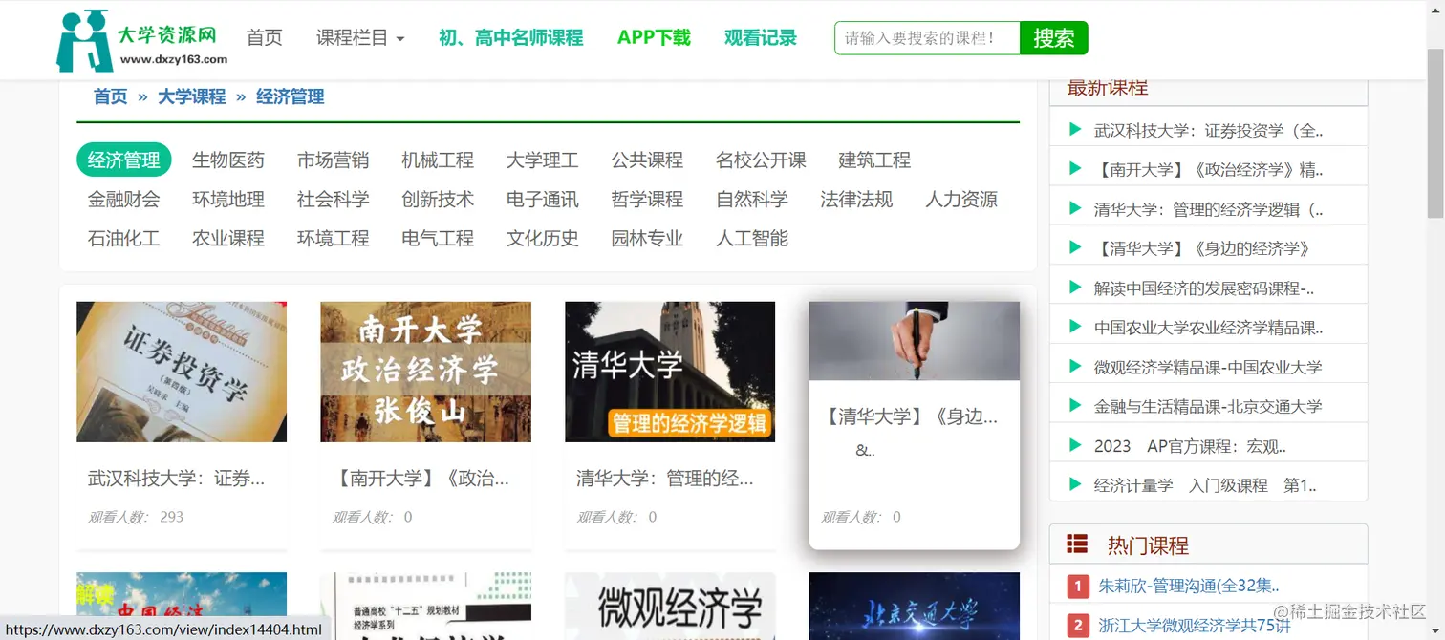Open the 首页 navigation item

[265, 38]
